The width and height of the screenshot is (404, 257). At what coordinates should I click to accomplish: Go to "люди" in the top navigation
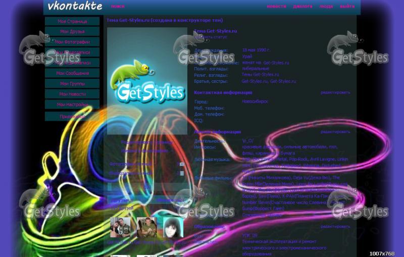(326, 7)
